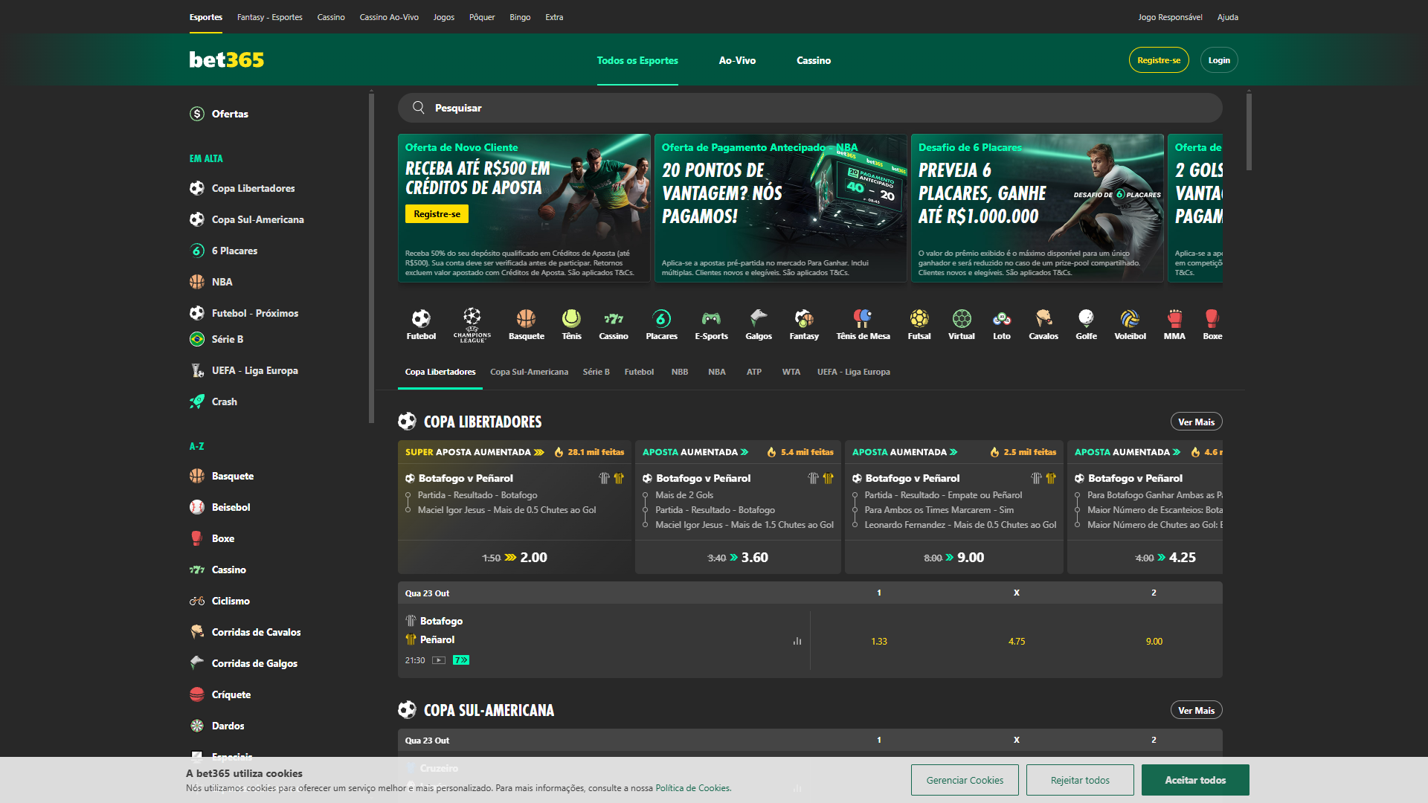The width and height of the screenshot is (1428, 803).
Task: Select the Cavalos icon
Action: (x=1043, y=324)
